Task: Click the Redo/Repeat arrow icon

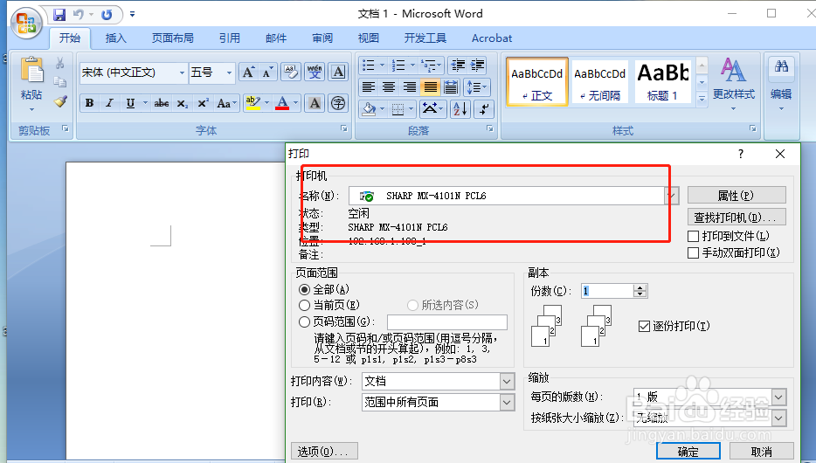Action: point(107,15)
